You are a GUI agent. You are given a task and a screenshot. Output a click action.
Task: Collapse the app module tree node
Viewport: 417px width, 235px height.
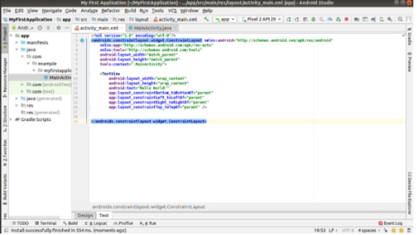(11, 35)
